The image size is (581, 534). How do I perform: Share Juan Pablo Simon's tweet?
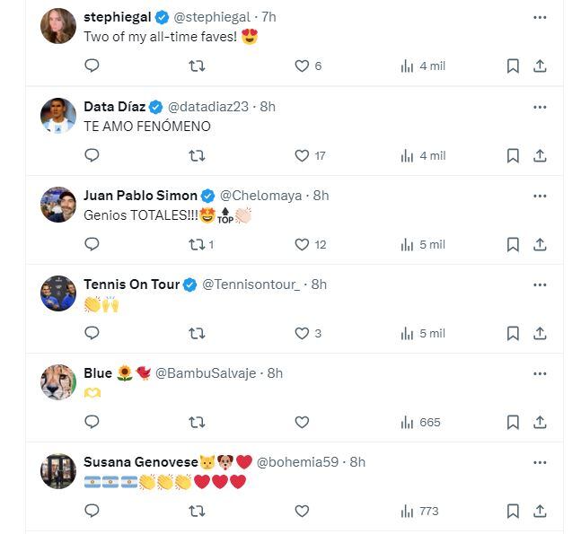(540, 244)
